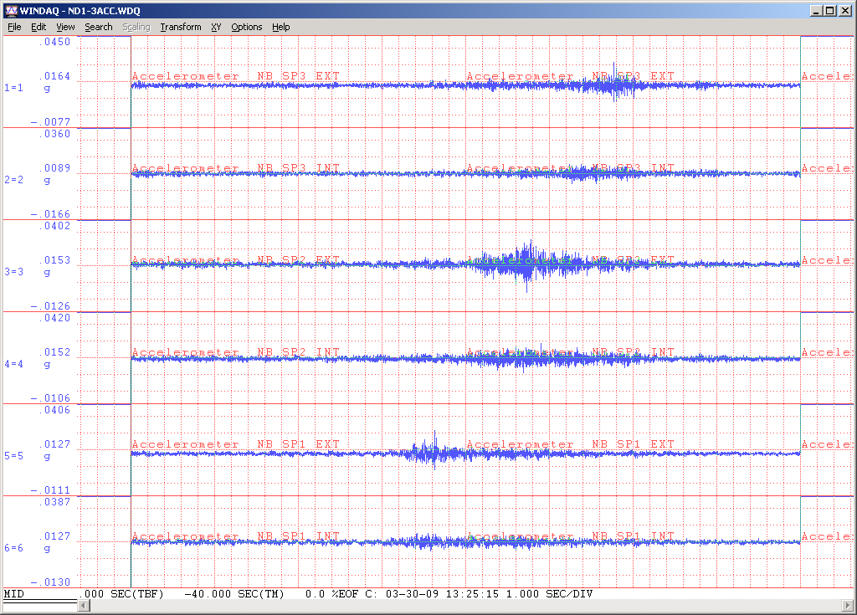Viewport: 857px width, 615px height.
Task: Click the 03-30-09 13:25:15 timestamp
Action: coord(442,594)
